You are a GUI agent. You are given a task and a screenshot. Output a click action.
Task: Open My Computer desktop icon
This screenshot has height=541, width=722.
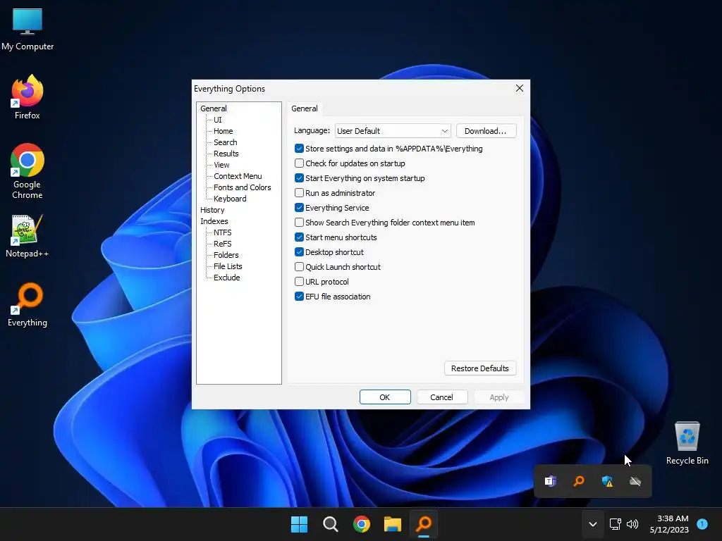[27, 29]
